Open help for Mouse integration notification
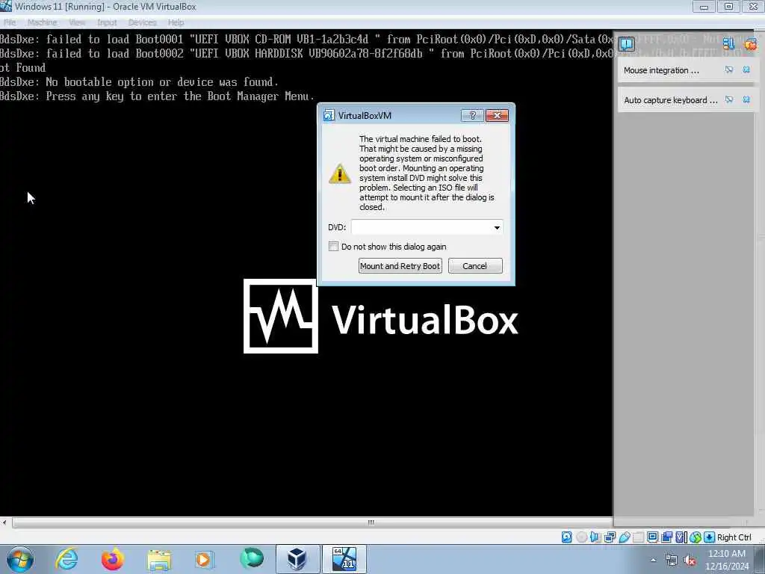Screen dimensions: 765x574 (729, 70)
